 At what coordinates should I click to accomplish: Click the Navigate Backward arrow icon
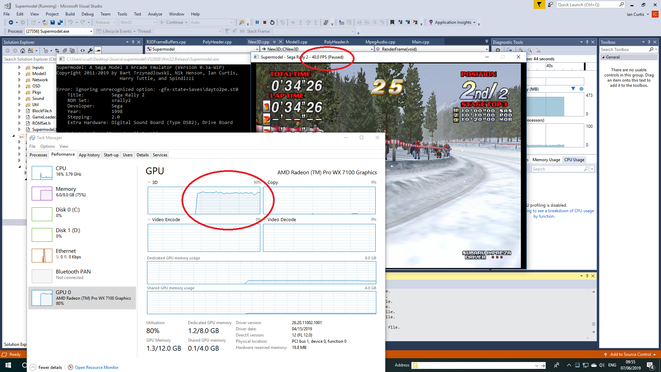(11, 22)
